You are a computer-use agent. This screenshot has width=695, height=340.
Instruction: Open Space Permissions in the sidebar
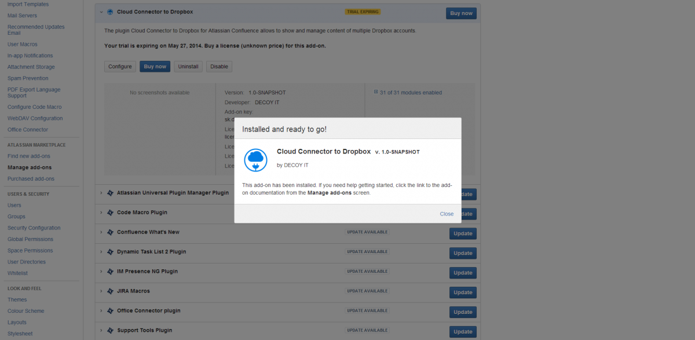pyautogui.click(x=30, y=251)
